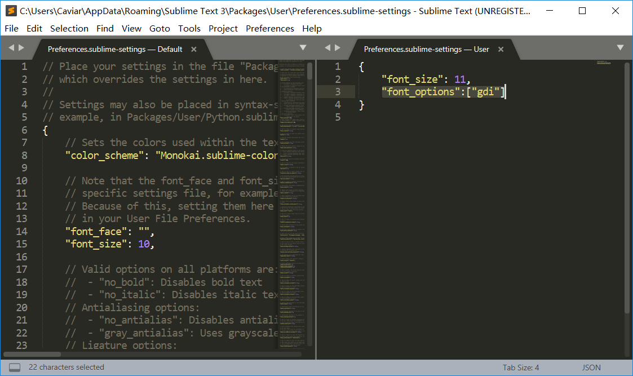Open the Selection menu
This screenshot has width=633, height=376.
click(x=69, y=29)
